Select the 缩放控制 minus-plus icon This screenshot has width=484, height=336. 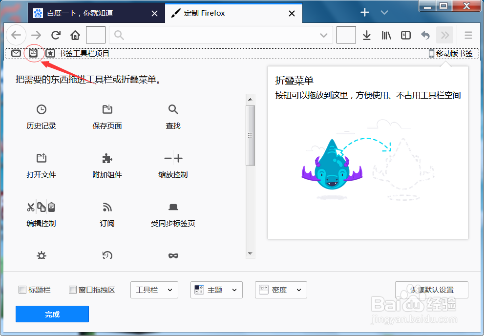173,158
